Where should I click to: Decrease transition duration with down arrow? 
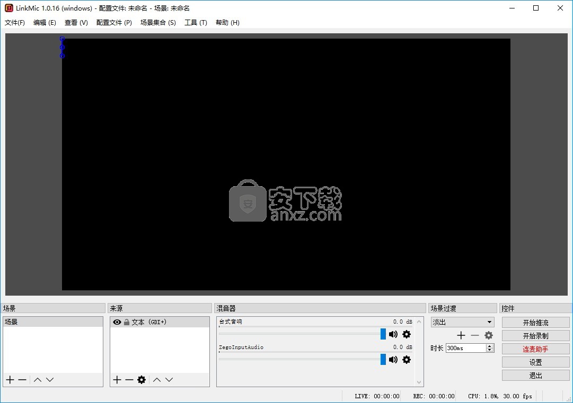[490, 350]
